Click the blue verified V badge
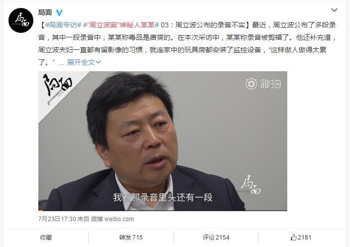350x247 pixels. point(59,13)
